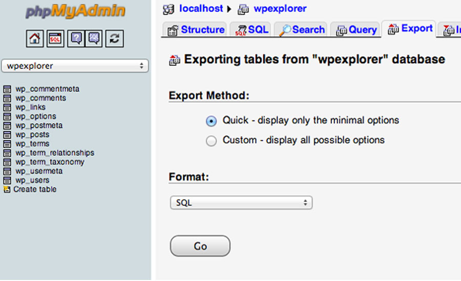Open the wp_usermeta table
Viewport: 461px width, 281px height.
tap(39, 171)
